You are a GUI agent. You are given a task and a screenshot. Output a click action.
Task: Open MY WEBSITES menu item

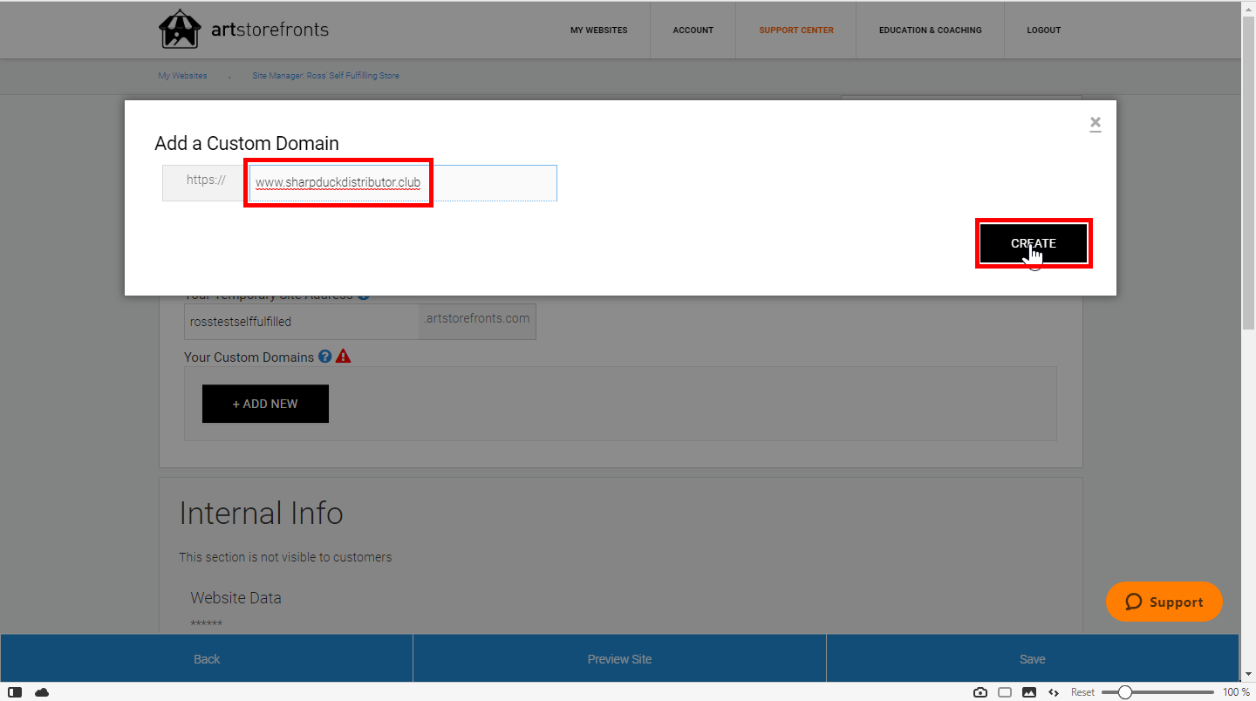pyautogui.click(x=598, y=30)
